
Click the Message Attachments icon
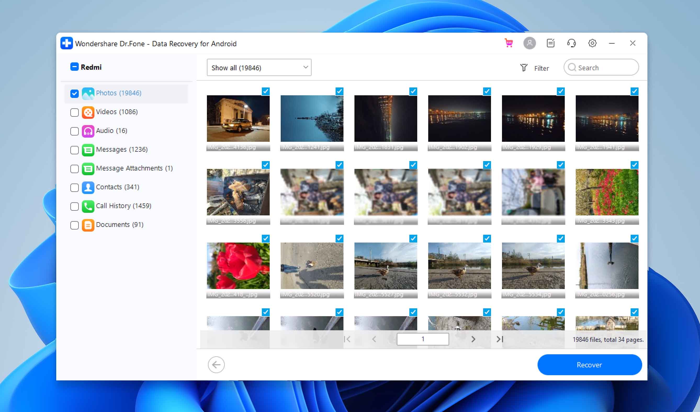[x=88, y=169]
